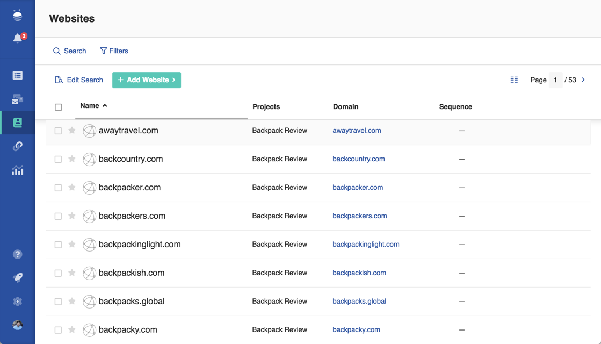The height and width of the screenshot is (344, 601).
Task: Go to next page with chevron
Action: pos(583,80)
